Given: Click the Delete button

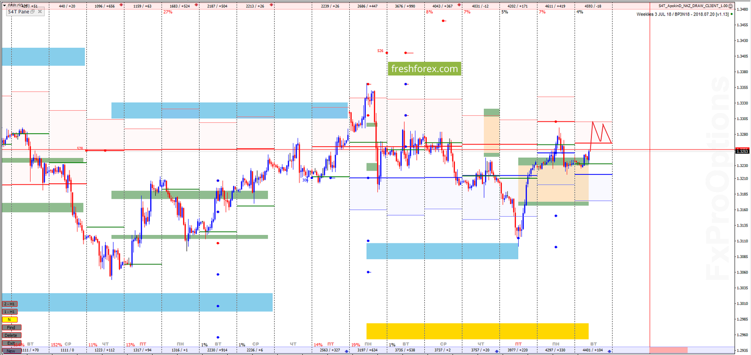Looking at the screenshot, I should (12, 335).
